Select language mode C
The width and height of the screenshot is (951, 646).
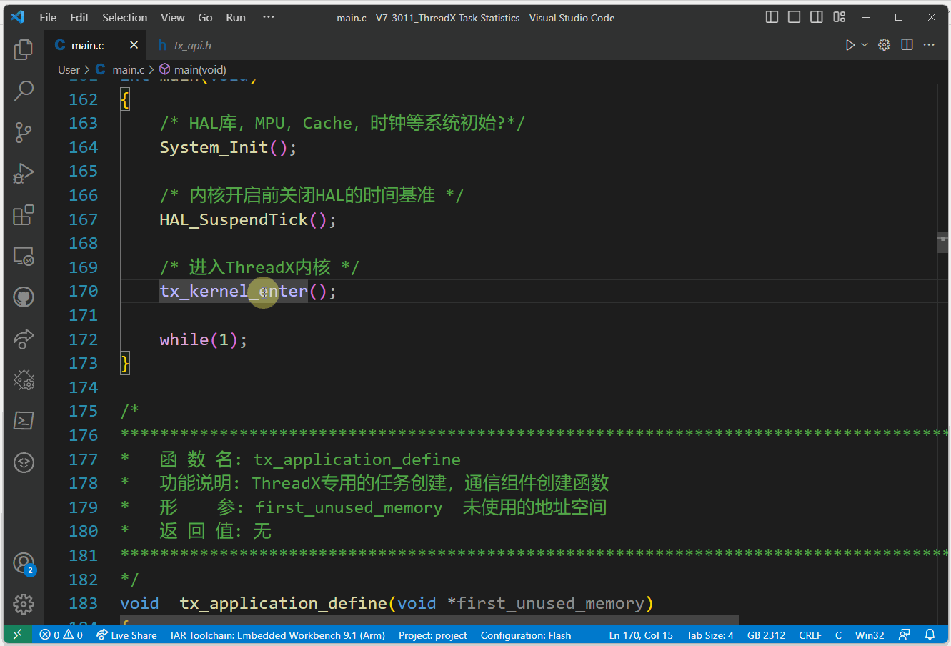838,635
